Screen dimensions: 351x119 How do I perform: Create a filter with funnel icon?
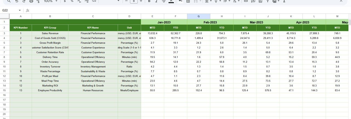point(267,1)
